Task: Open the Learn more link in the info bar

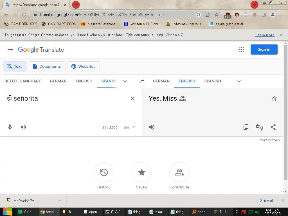Action: click(265, 35)
